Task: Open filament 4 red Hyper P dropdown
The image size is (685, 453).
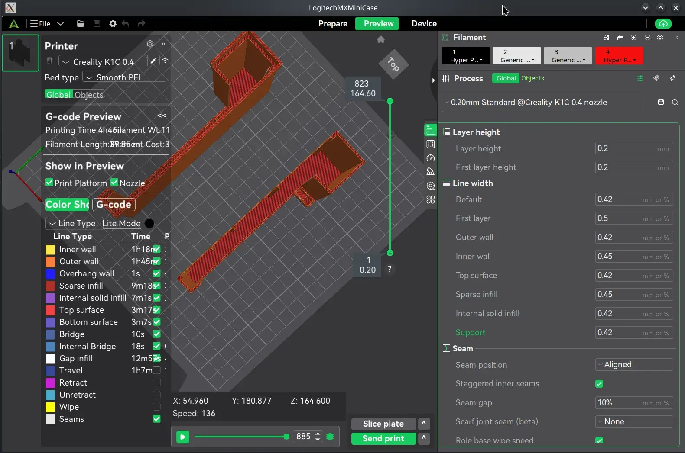Action: point(619,56)
